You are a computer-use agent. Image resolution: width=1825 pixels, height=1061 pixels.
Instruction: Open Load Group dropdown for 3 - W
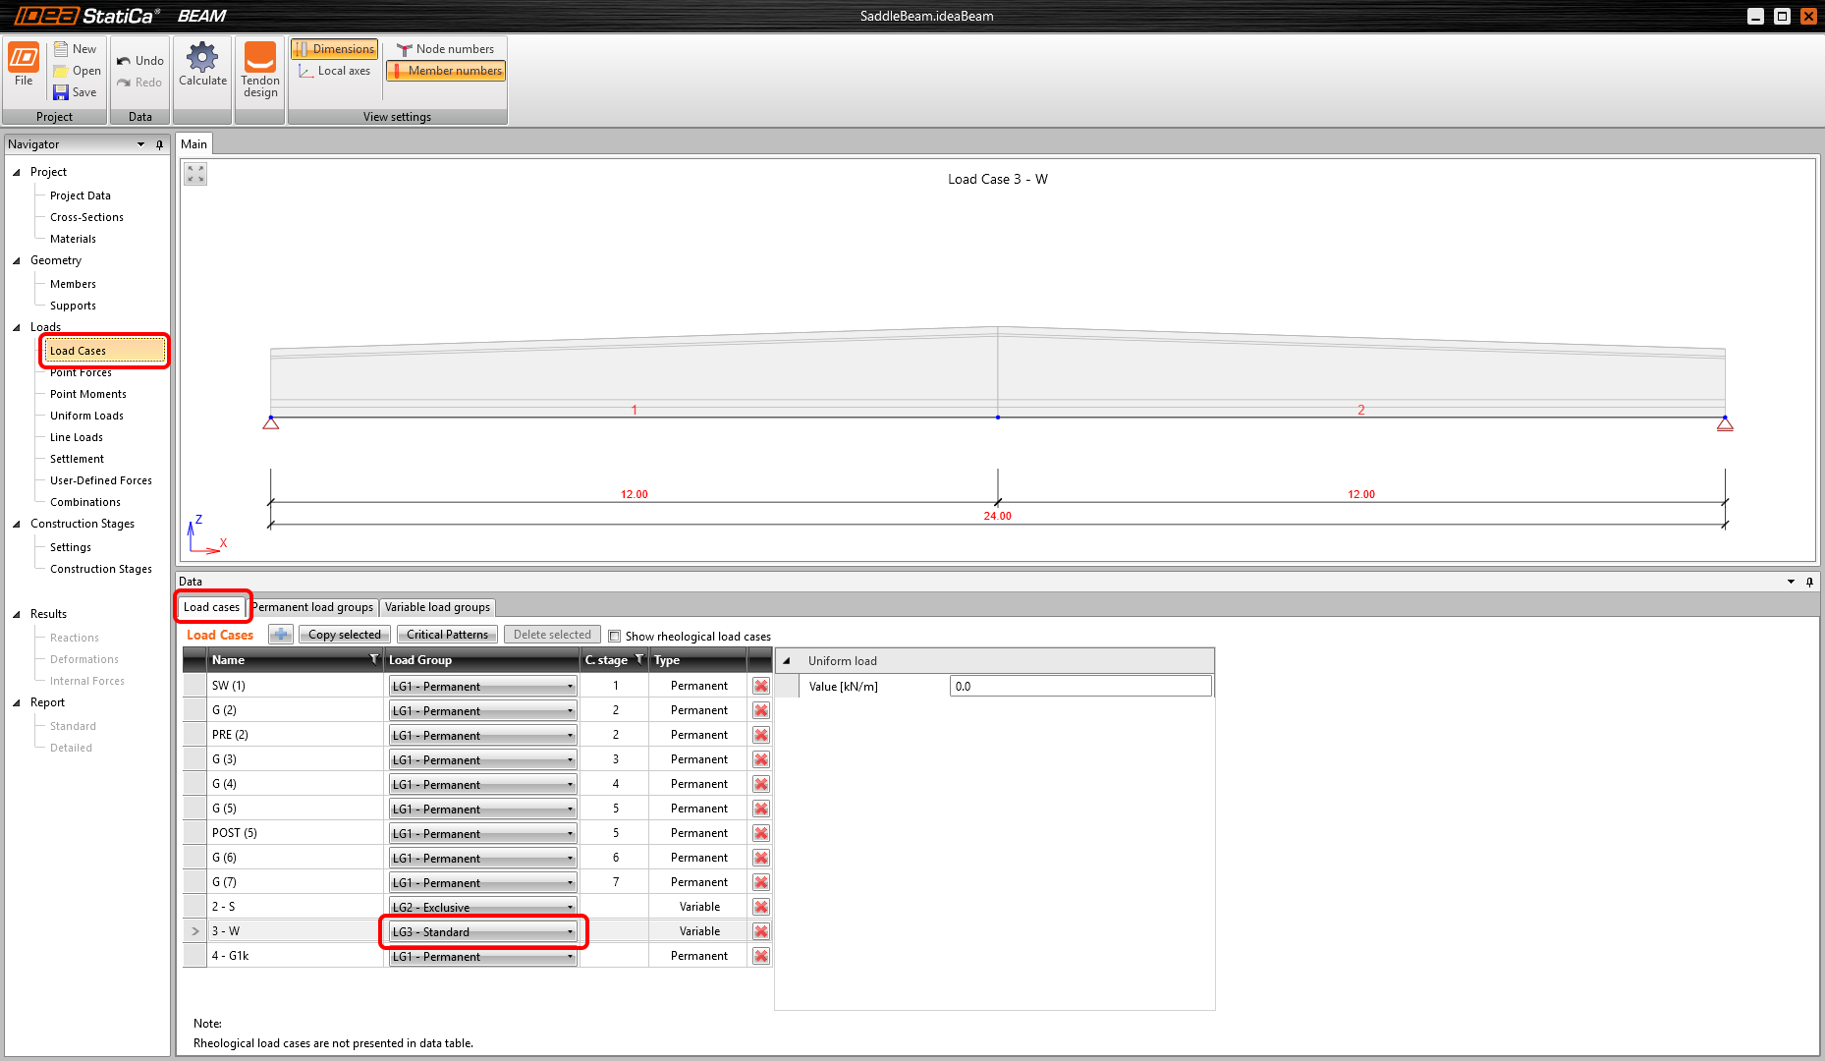482,931
